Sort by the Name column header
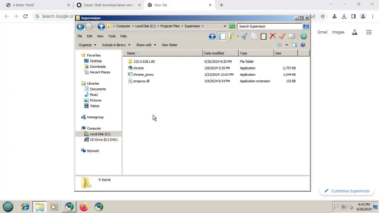This screenshot has width=379, height=213. pyautogui.click(x=163, y=53)
